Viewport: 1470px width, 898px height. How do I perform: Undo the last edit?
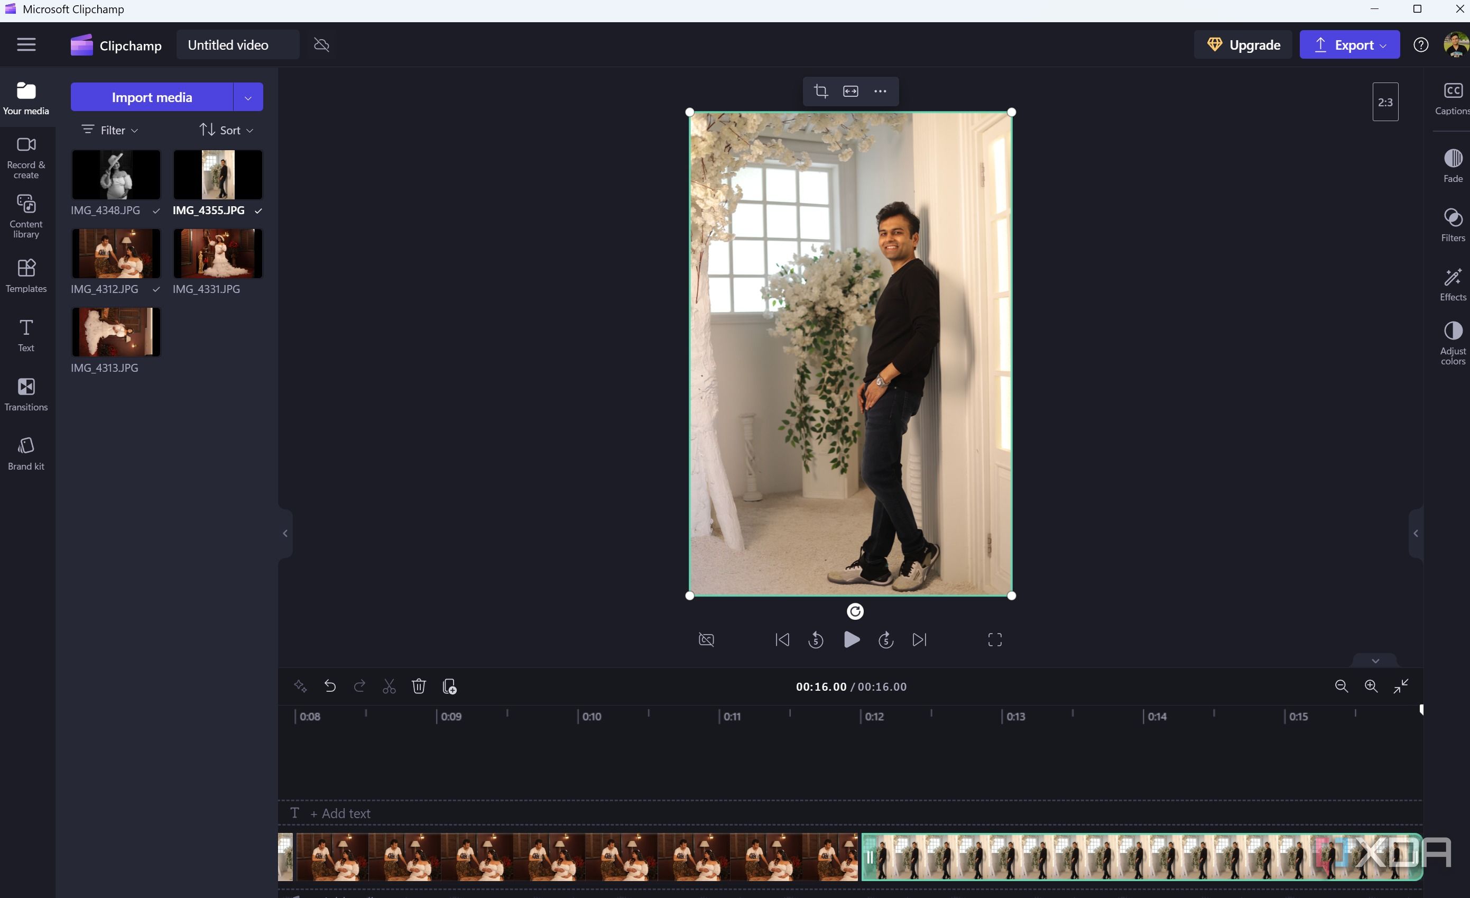[330, 686]
